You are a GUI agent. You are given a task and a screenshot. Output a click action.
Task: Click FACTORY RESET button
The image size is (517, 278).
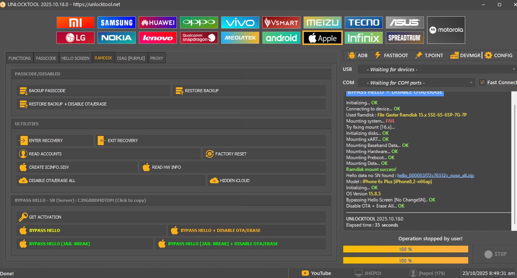click(x=264, y=154)
